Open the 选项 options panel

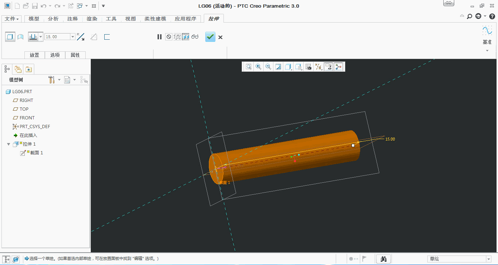[x=55, y=55]
